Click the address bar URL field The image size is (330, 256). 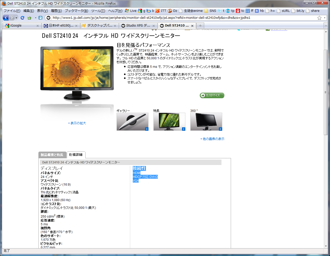point(184,18)
